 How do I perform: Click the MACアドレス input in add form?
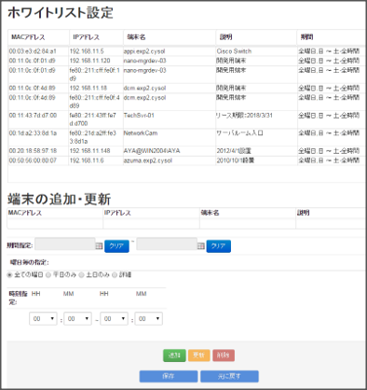point(55,224)
